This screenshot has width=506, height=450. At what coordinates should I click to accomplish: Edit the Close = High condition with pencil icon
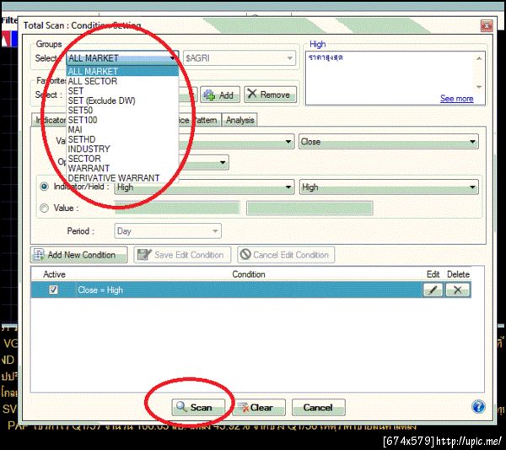pyautogui.click(x=433, y=290)
